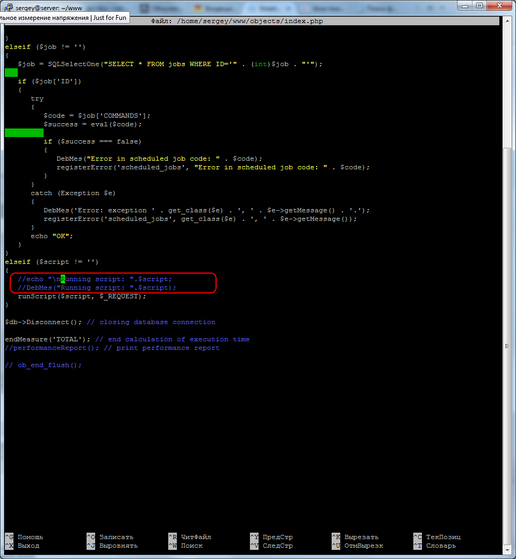Click the vertical scrollbar thumb
Viewport: 516px width, 559px height.
click(x=507, y=346)
